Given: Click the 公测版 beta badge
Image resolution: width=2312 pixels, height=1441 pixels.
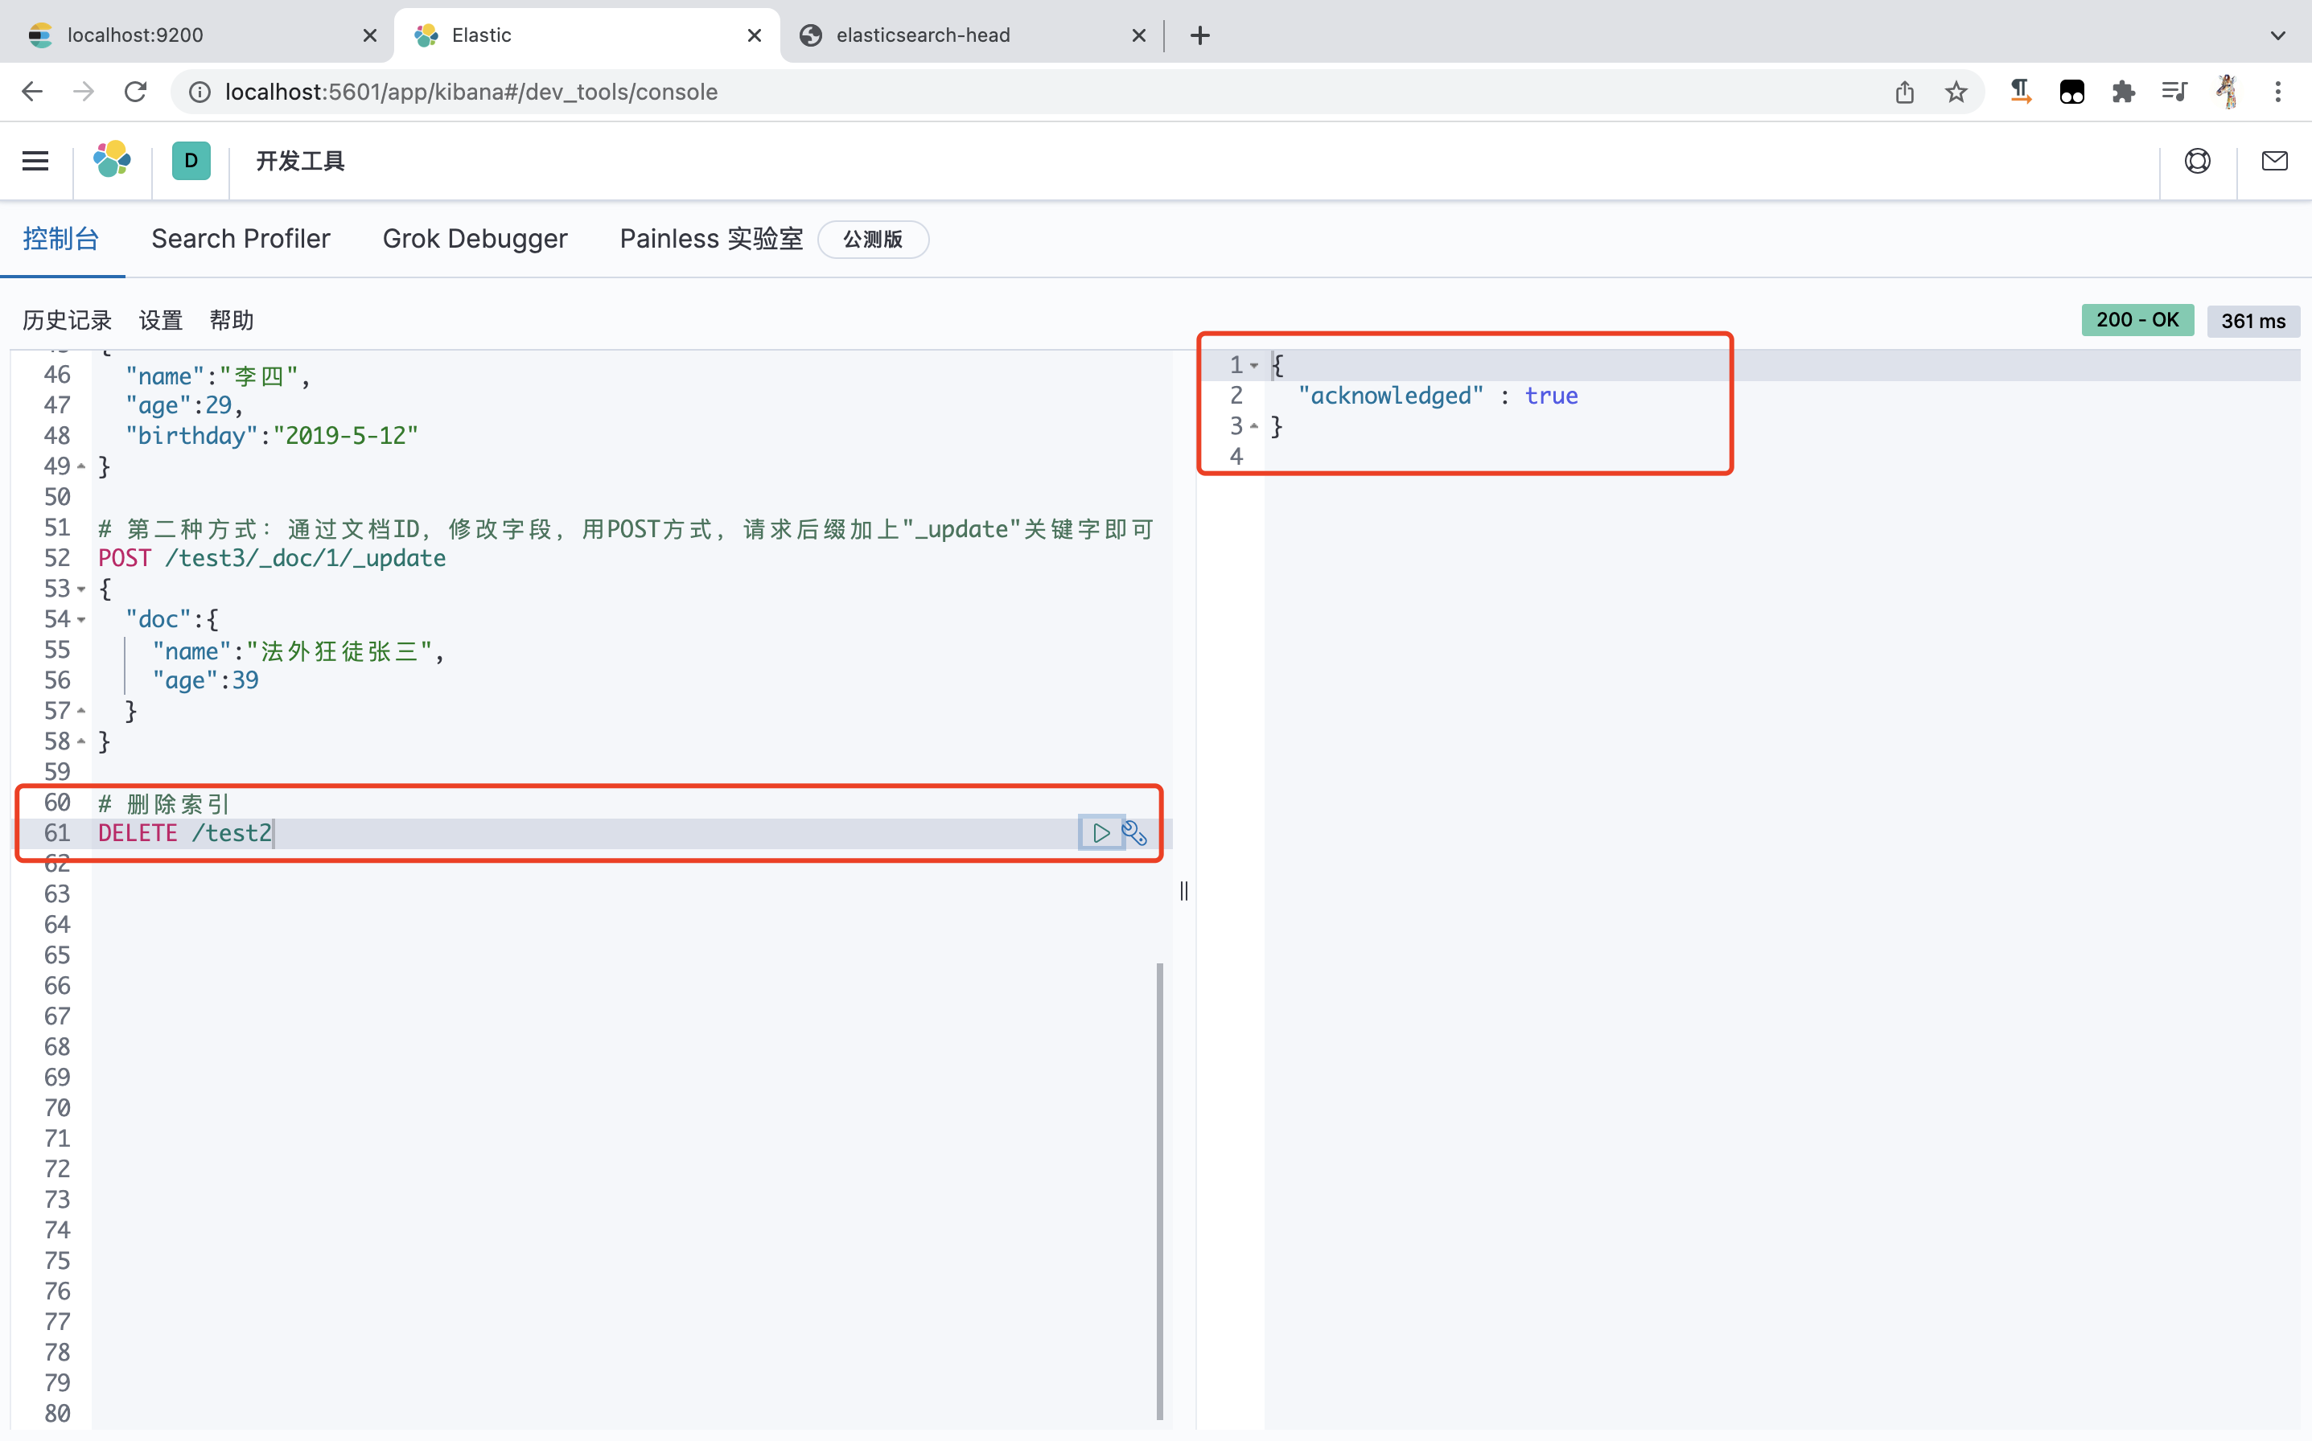Looking at the screenshot, I should (x=872, y=239).
